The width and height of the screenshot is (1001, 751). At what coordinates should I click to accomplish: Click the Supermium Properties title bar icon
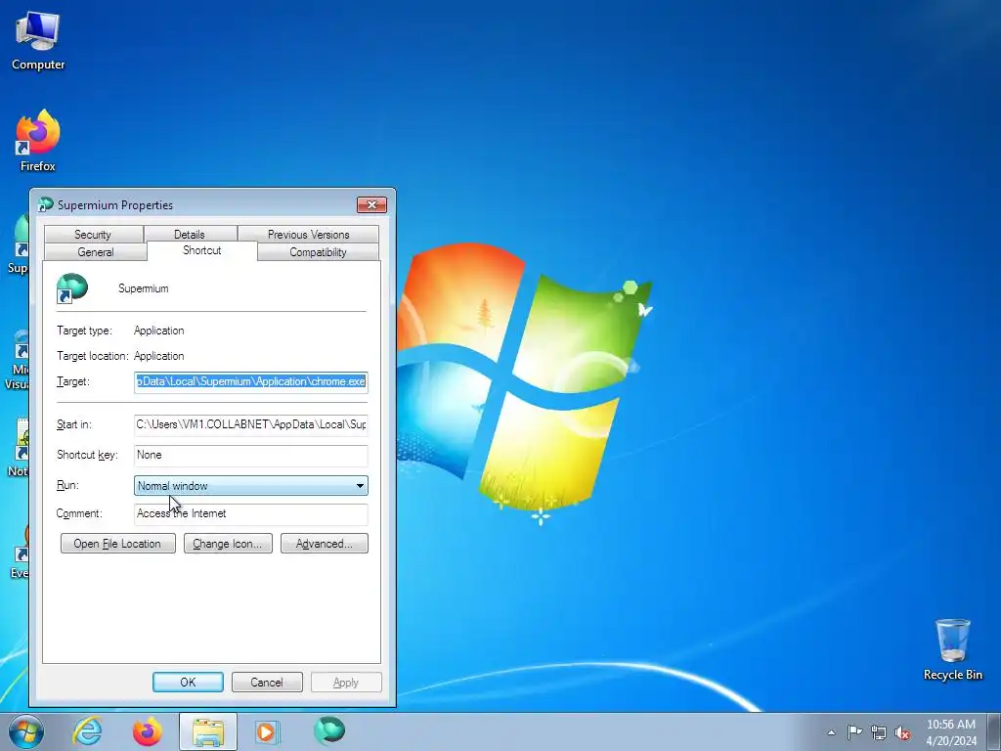tap(45, 205)
